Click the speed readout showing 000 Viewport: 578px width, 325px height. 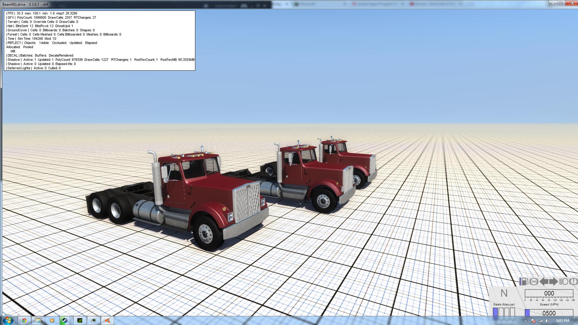pyautogui.click(x=549, y=293)
